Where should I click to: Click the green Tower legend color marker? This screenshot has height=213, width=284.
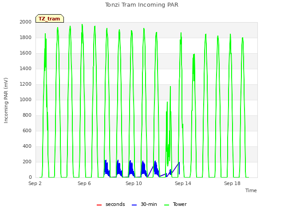click(166, 205)
